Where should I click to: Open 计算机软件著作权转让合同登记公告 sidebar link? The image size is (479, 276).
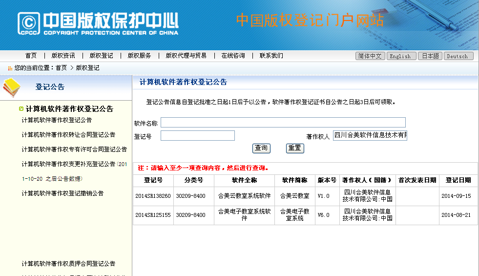(x=68, y=135)
